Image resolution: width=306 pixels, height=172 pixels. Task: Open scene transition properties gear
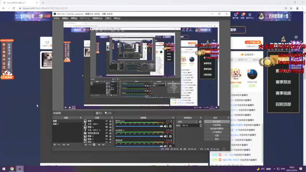[x=200, y=122]
